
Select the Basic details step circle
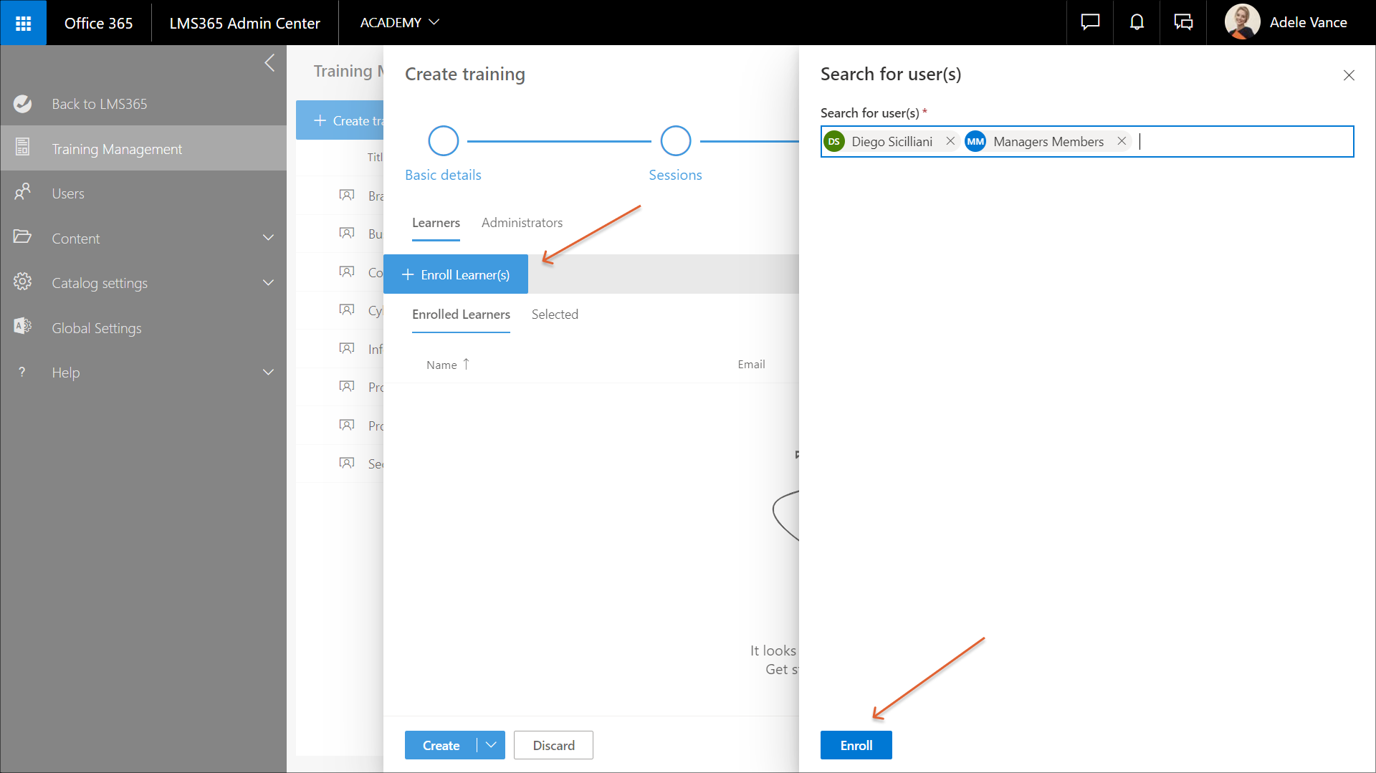[443, 141]
